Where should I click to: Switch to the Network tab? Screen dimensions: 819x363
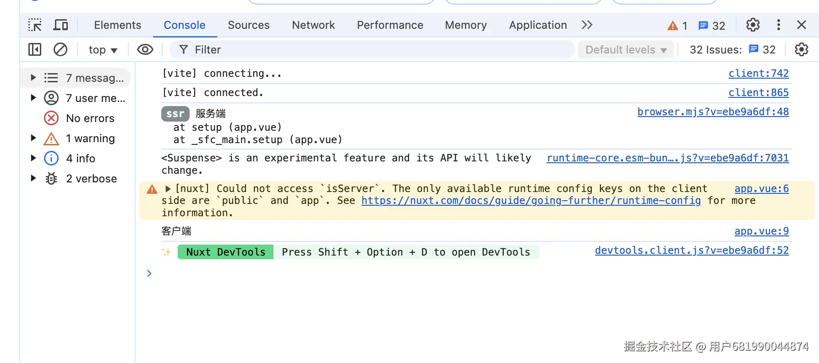pos(313,25)
